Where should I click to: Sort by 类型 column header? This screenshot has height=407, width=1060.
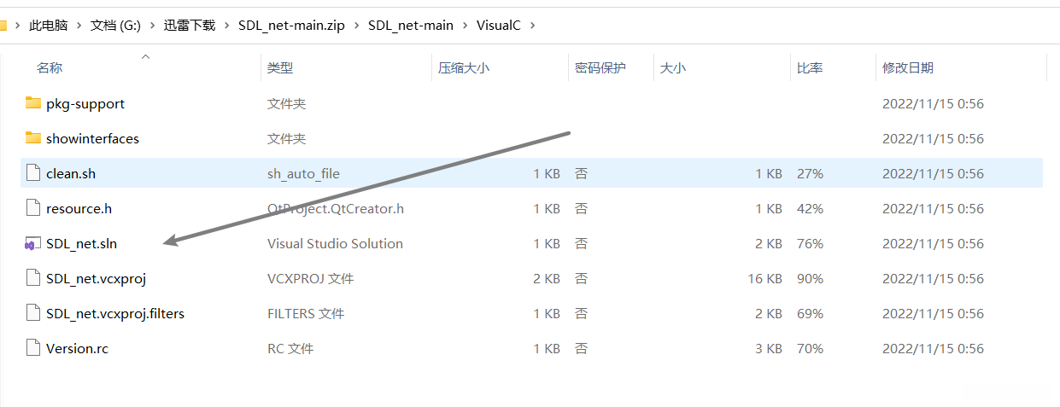tap(280, 67)
